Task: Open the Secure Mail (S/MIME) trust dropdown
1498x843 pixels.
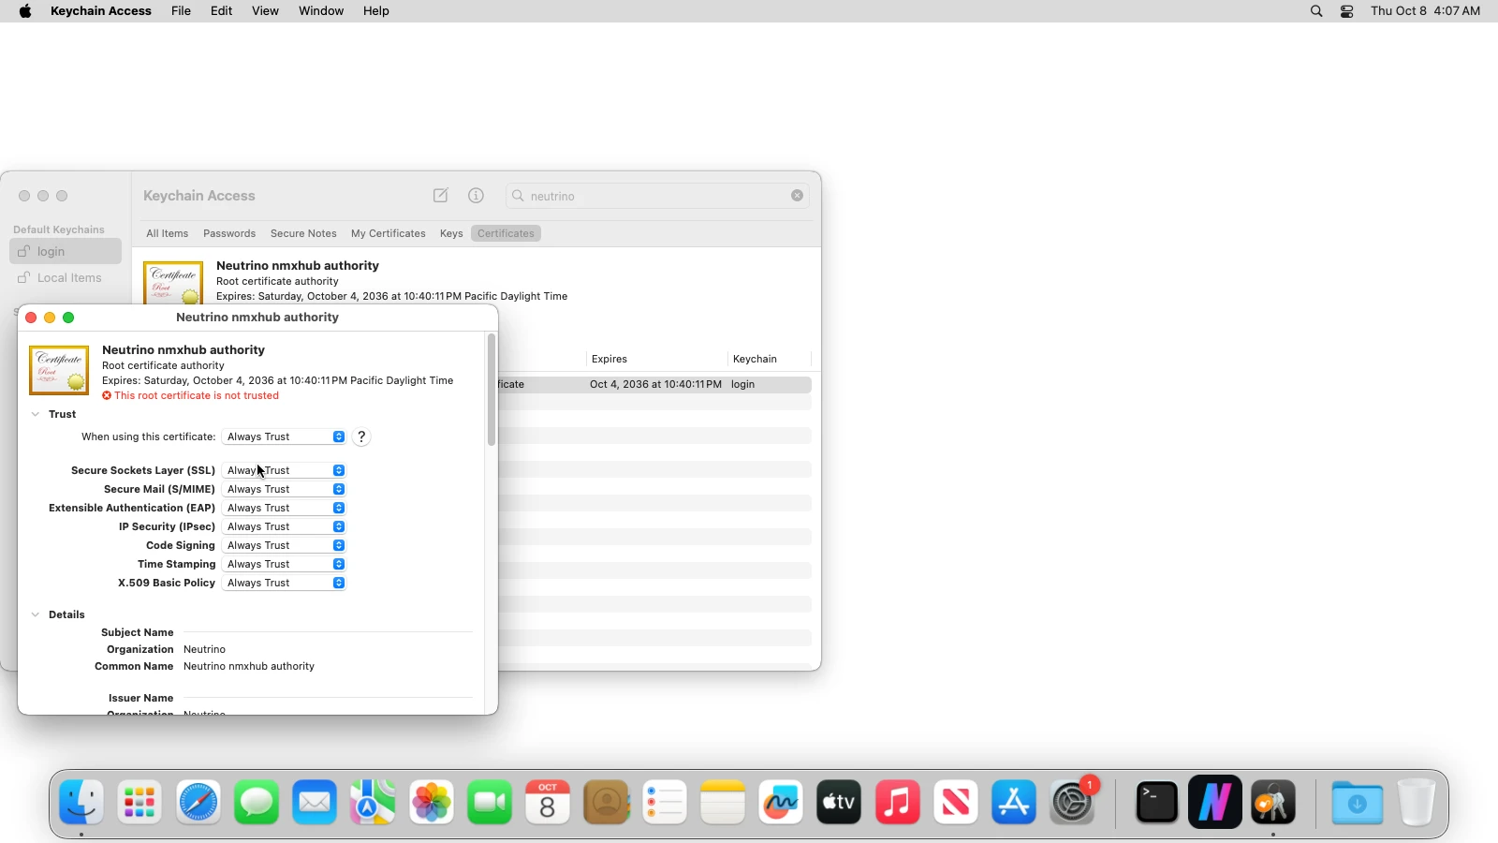Action: [x=285, y=489]
